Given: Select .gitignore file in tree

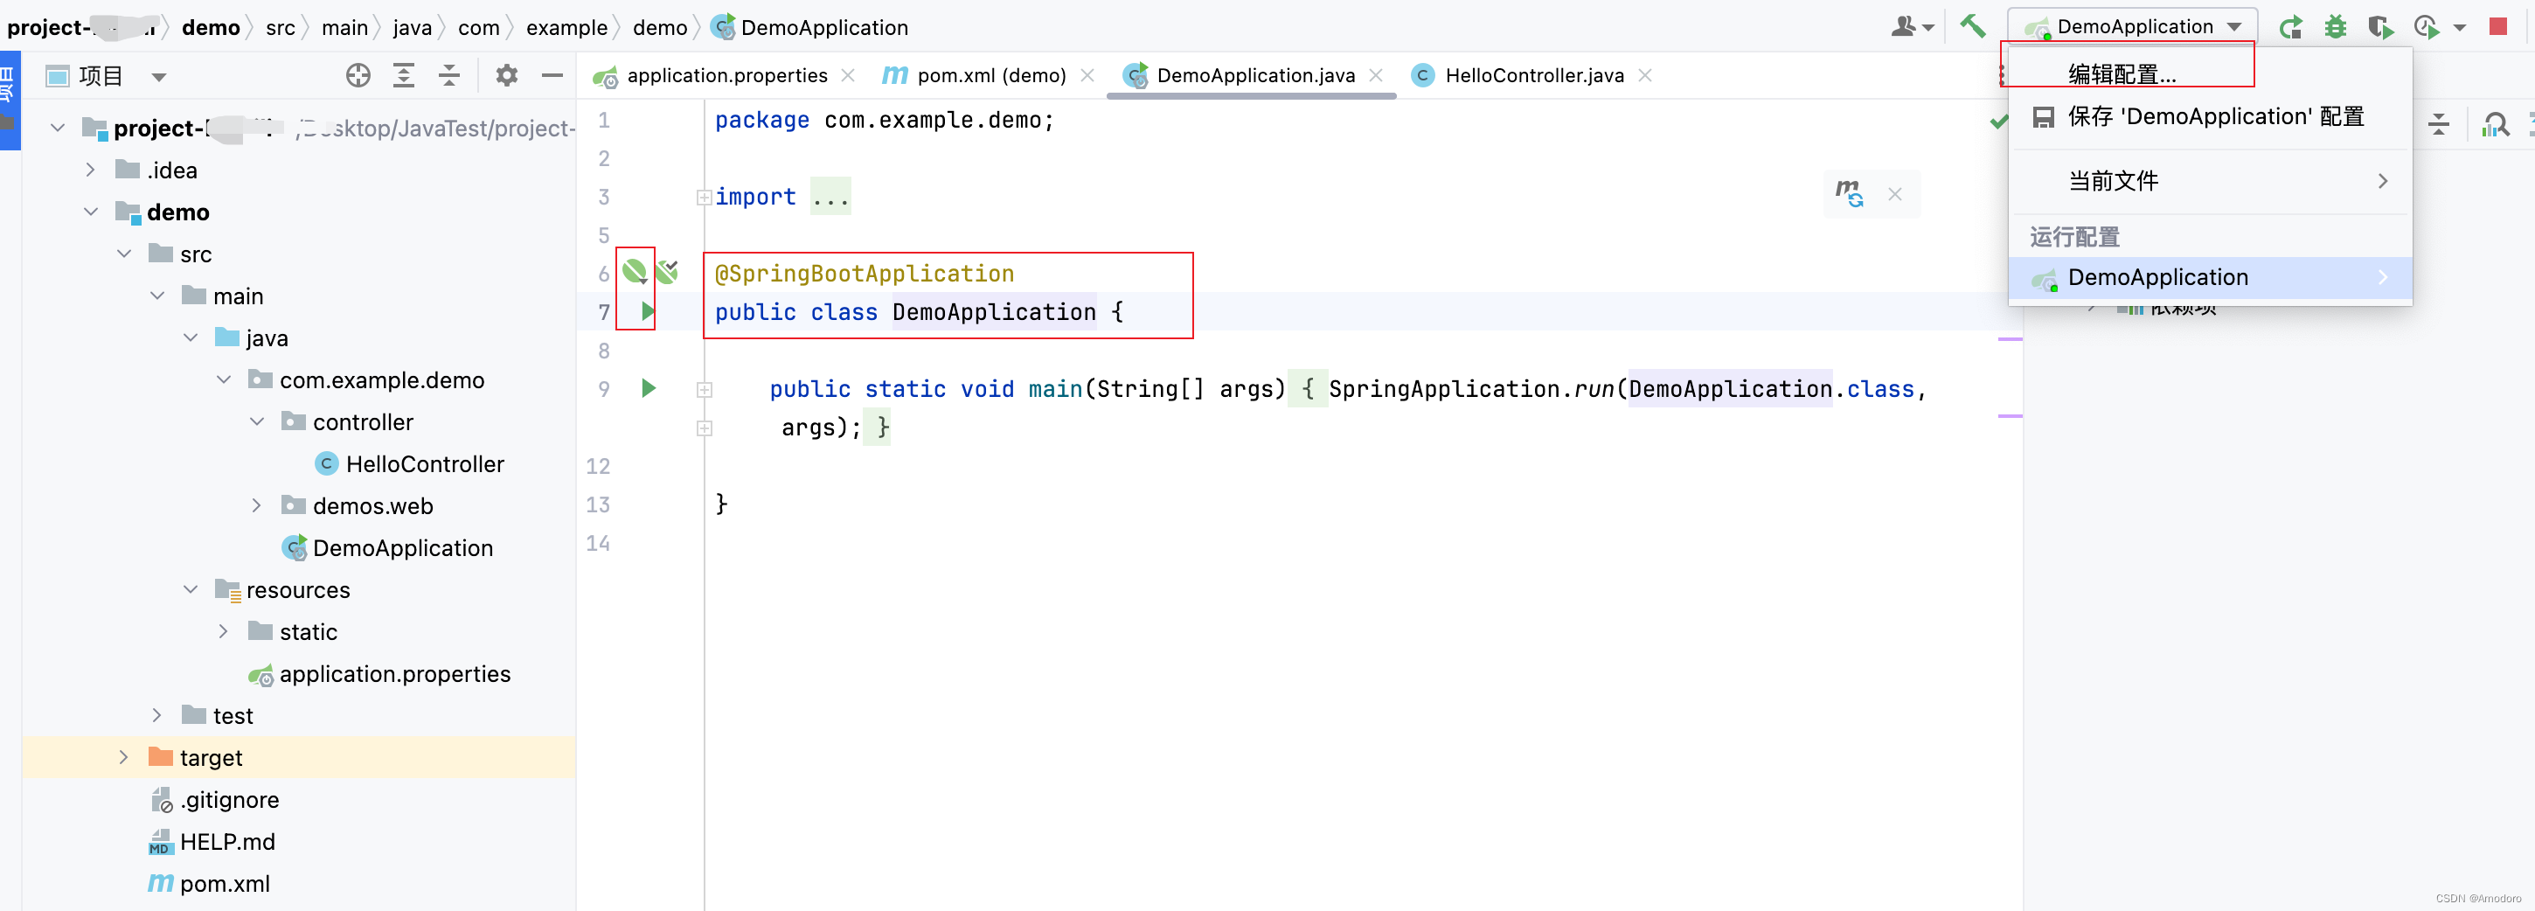Looking at the screenshot, I should 214,800.
